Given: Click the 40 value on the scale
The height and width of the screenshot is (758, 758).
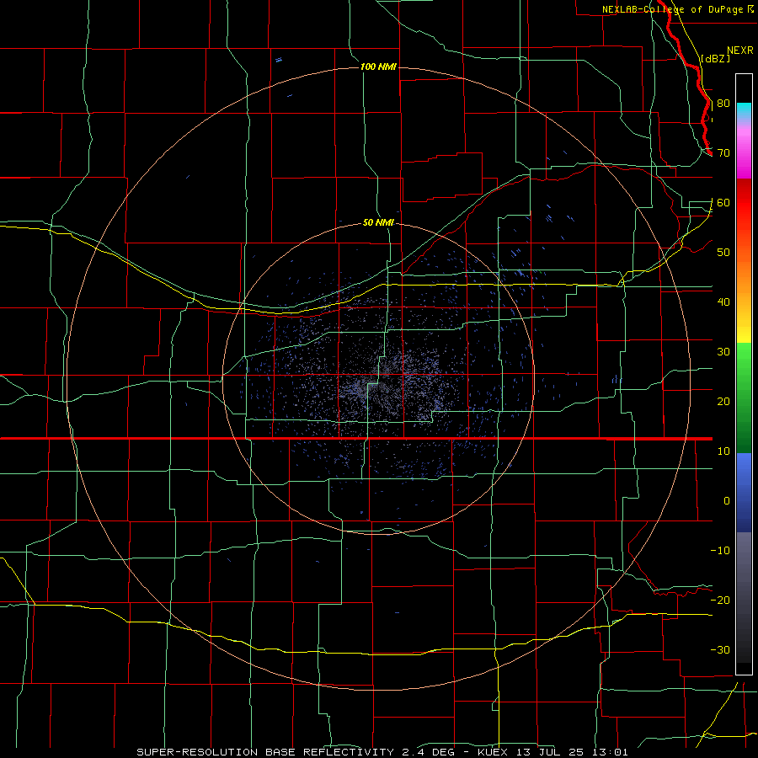Looking at the screenshot, I should point(723,302).
